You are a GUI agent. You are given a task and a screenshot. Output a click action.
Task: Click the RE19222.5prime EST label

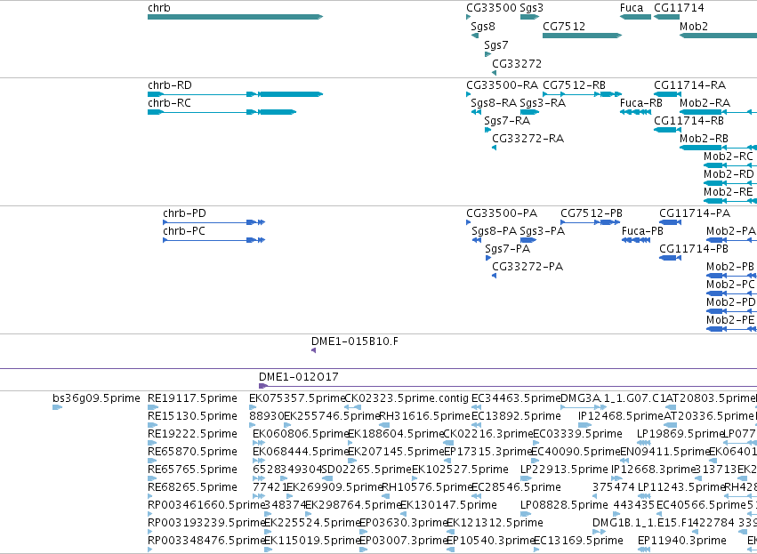pos(192,434)
